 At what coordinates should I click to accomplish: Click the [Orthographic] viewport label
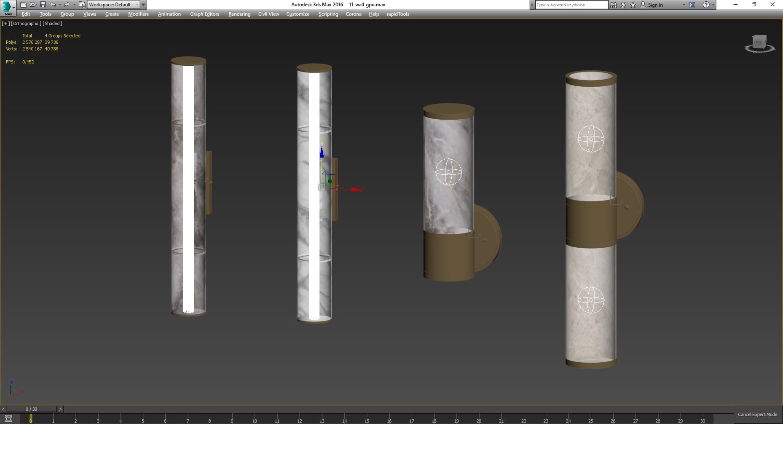[x=26, y=24]
